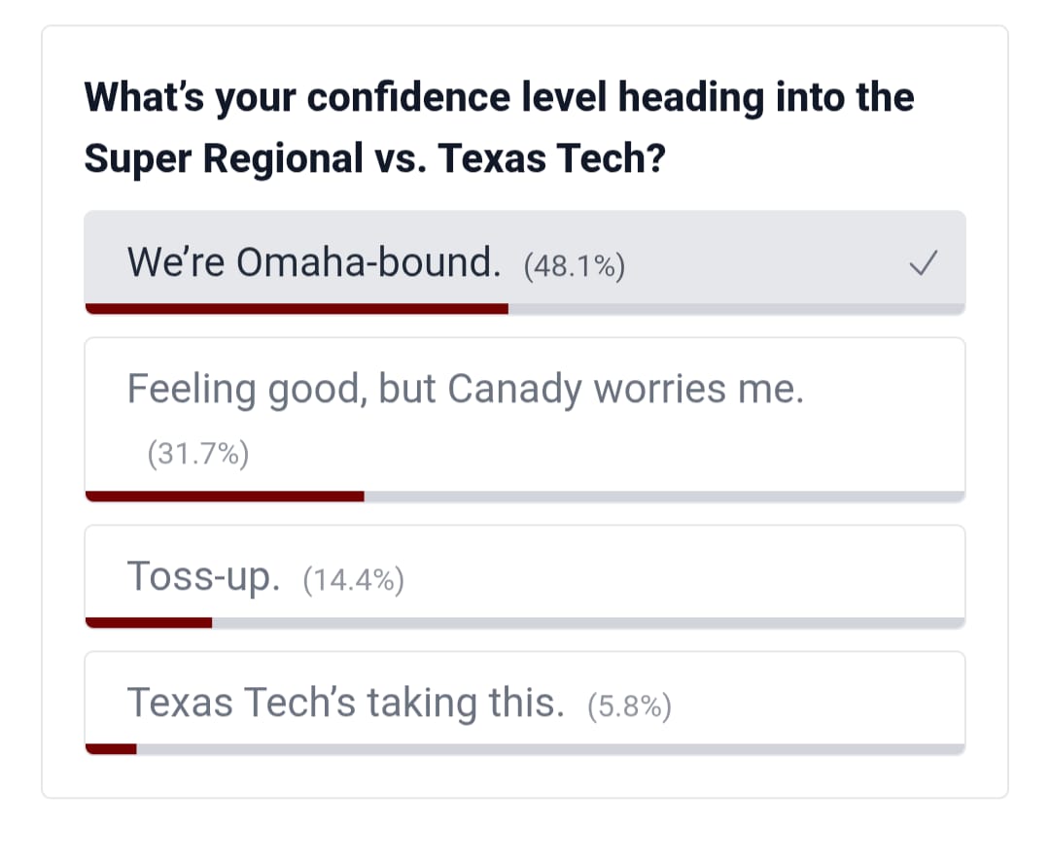Screen dimensions: 1050x860
Task: Click the small red bar under Texas Tech option
Action: click(111, 748)
